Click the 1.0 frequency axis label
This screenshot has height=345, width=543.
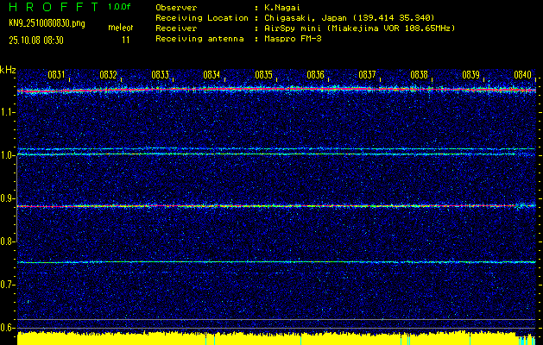pyautogui.click(x=8, y=155)
